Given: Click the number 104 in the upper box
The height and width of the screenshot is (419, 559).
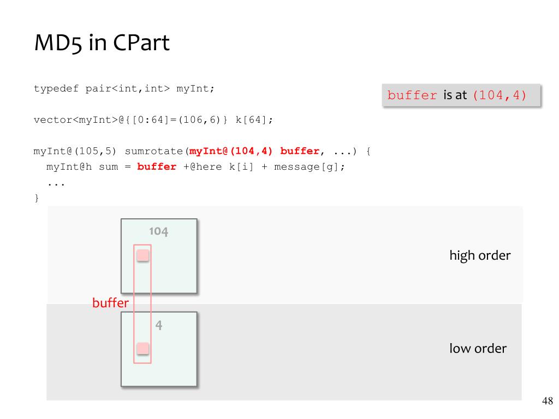Looking at the screenshot, I should tap(159, 231).
